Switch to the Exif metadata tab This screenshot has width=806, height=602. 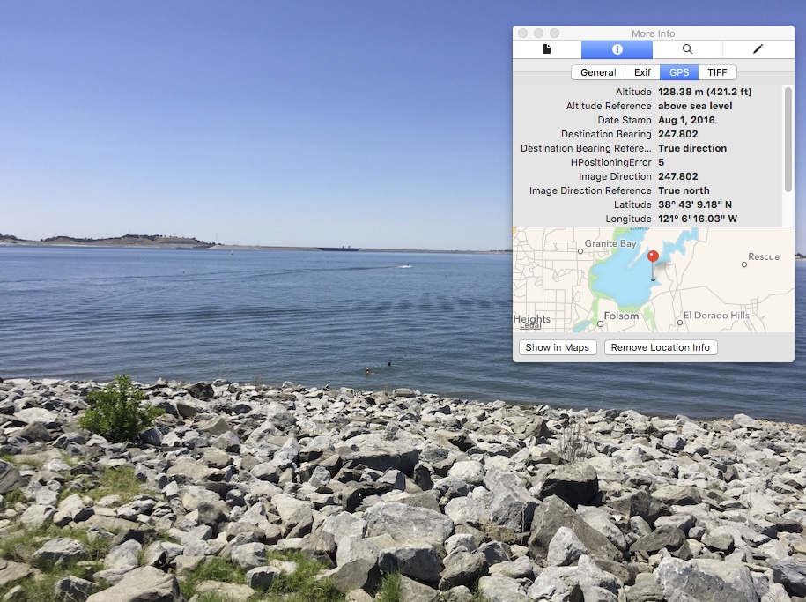(x=642, y=72)
